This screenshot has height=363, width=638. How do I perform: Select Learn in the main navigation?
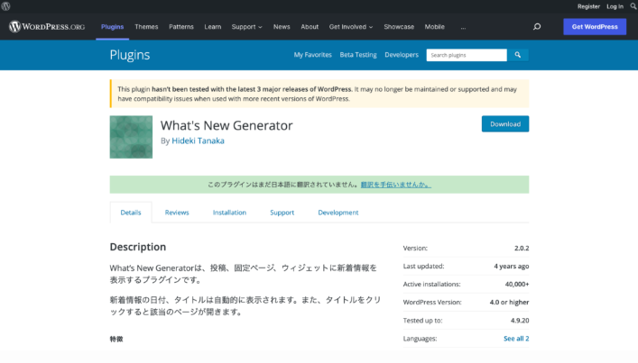[x=213, y=27]
